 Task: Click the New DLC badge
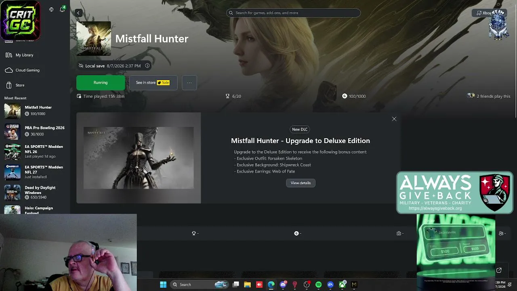point(300,129)
